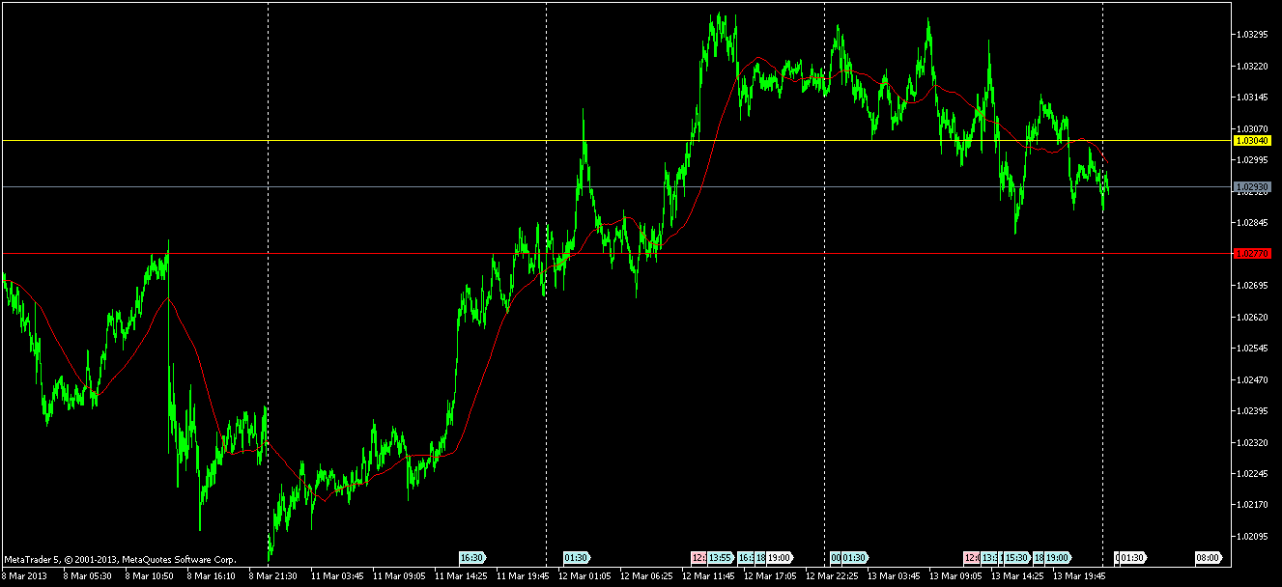The image size is (1282, 587).
Task: Click the 13 Mar 14:25 time label
Action: tap(1017, 576)
